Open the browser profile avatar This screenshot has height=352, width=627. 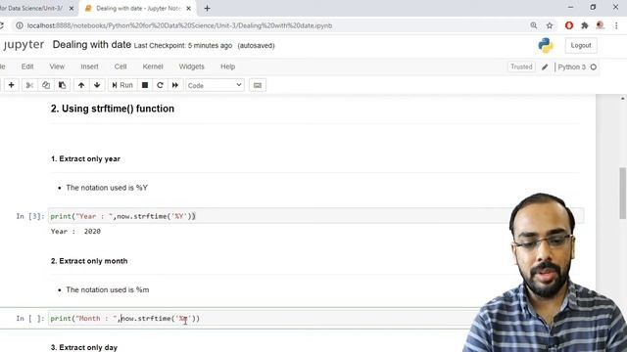[x=600, y=25]
